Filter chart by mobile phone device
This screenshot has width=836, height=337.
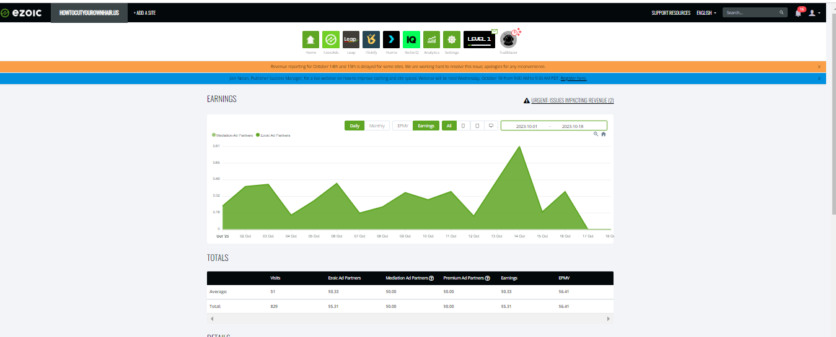click(463, 126)
